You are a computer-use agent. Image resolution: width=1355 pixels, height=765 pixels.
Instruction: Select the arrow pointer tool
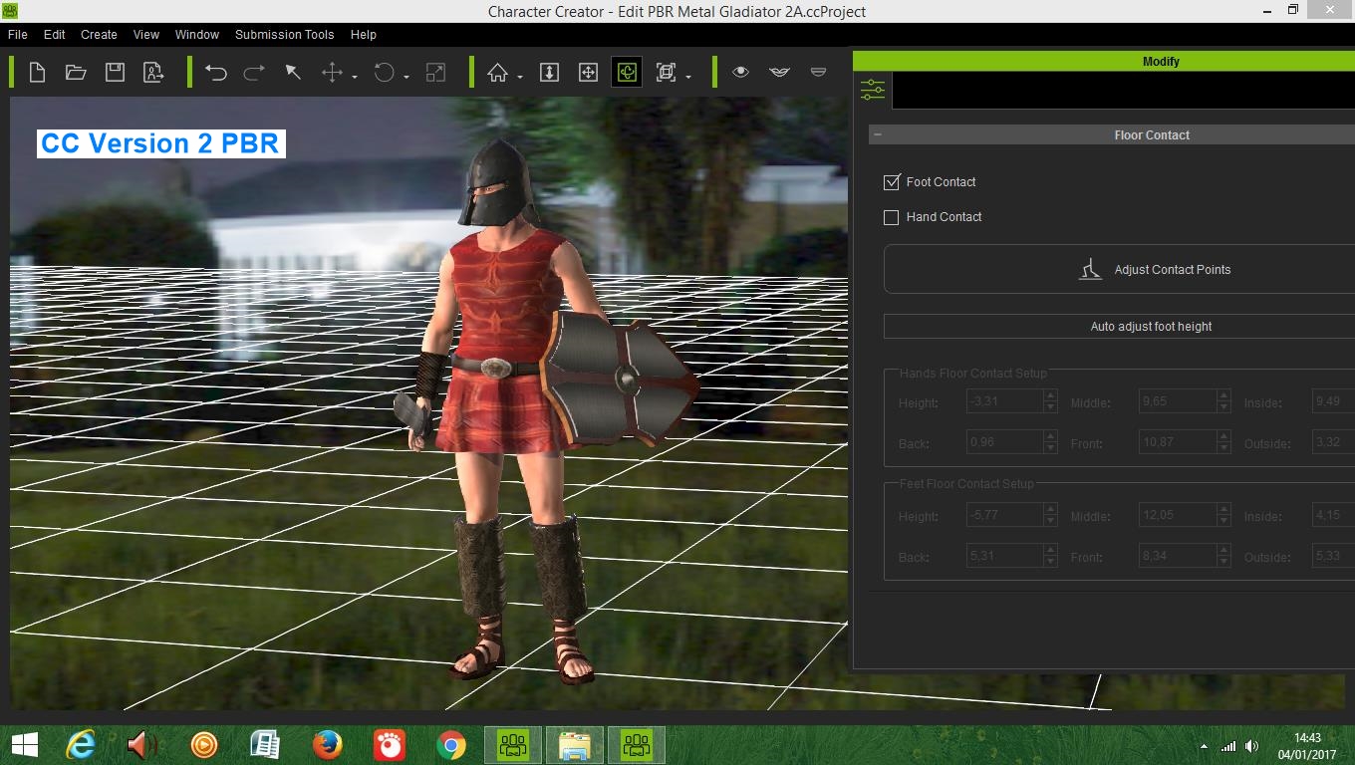[293, 73]
